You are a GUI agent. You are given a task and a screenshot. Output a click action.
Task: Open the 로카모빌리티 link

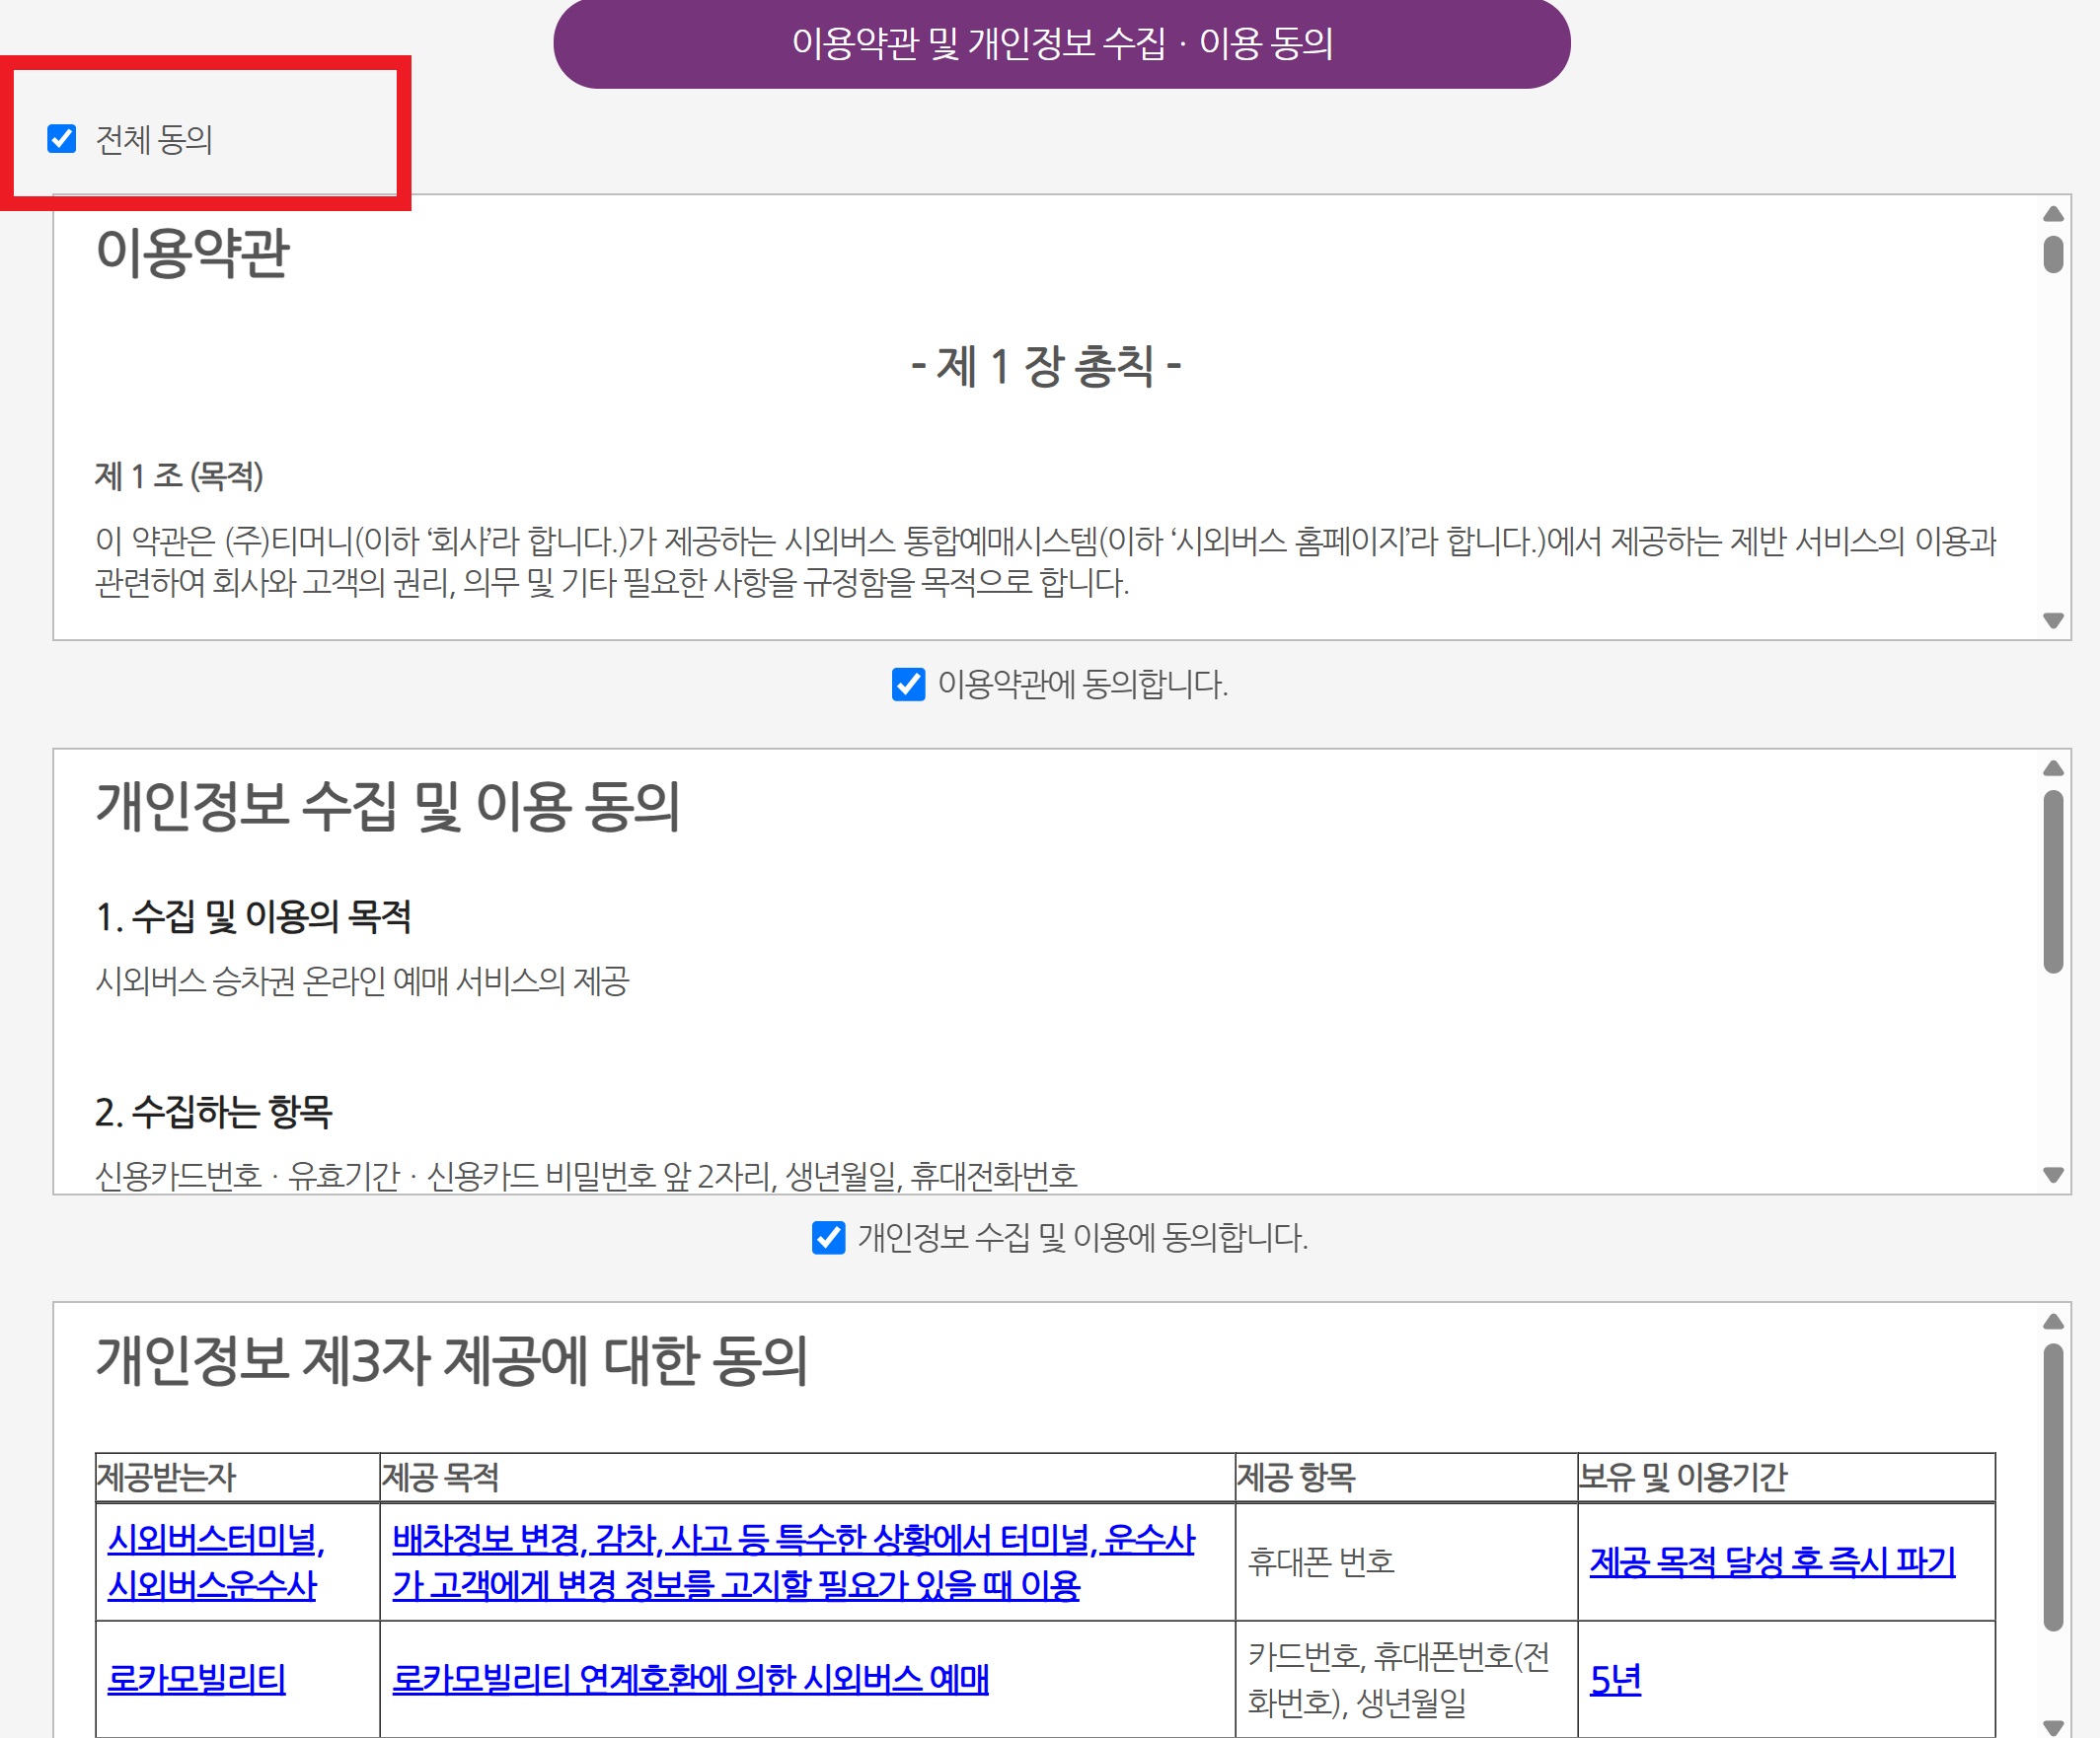(196, 1679)
